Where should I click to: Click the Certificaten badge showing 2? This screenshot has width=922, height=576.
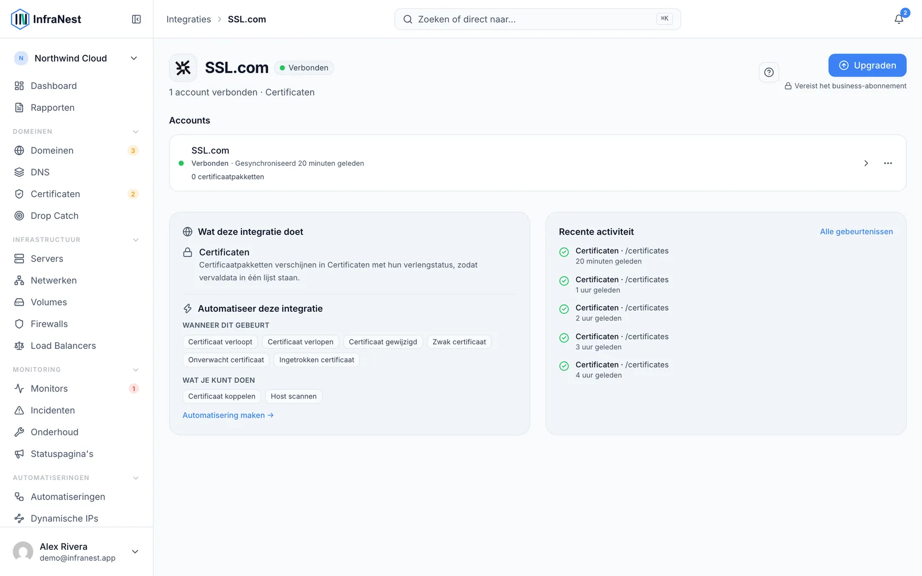pyautogui.click(x=133, y=194)
